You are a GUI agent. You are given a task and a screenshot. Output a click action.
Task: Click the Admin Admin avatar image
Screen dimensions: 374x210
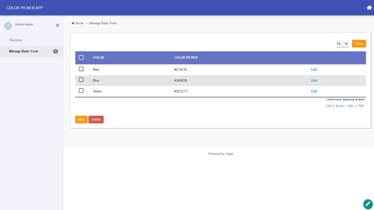click(x=8, y=26)
